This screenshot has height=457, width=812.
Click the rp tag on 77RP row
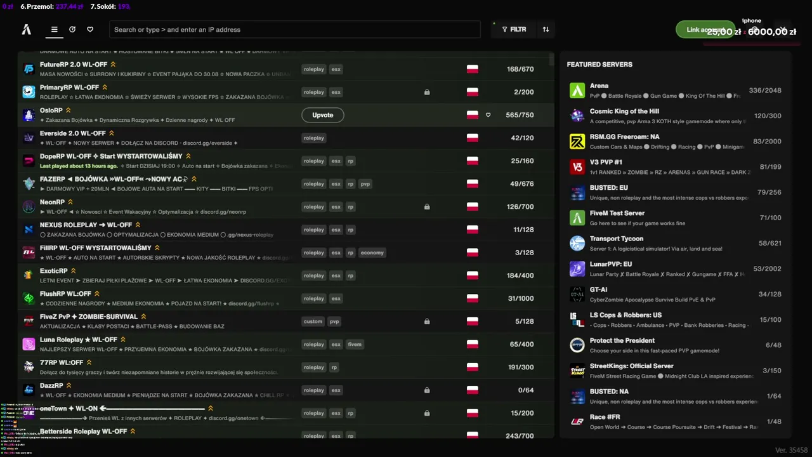point(334,367)
